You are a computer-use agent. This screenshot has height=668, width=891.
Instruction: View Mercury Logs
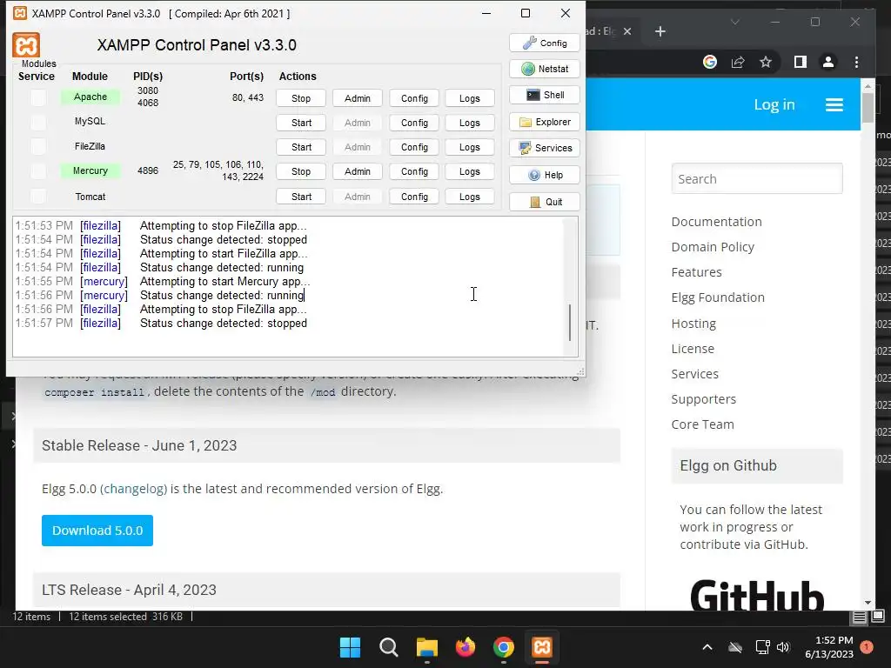click(x=470, y=171)
